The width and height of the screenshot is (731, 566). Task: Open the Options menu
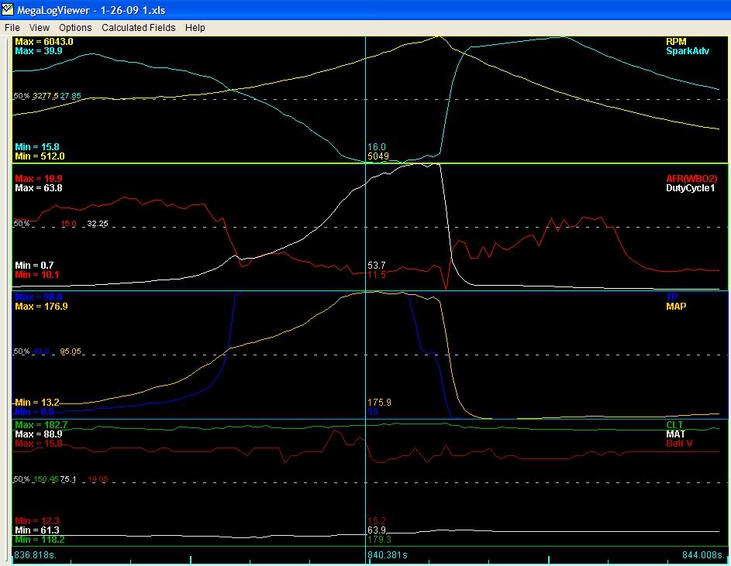pyautogui.click(x=75, y=27)
